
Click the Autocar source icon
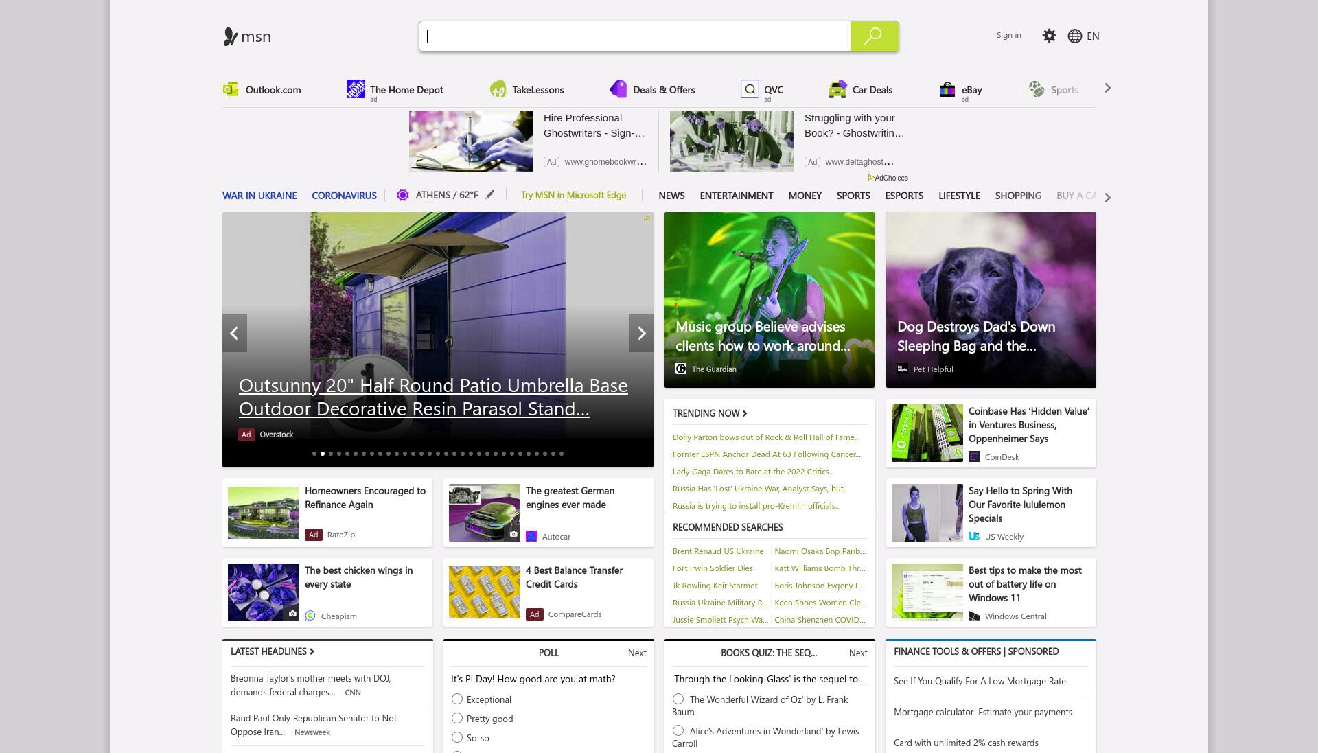(531, 536)
